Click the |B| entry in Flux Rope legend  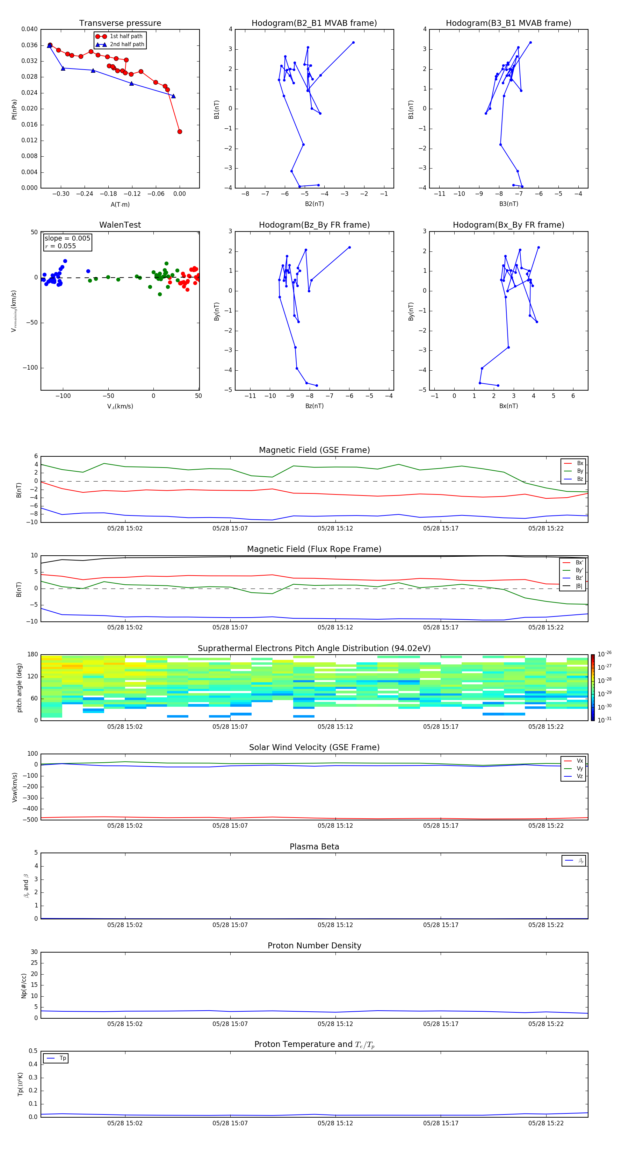pyautogui.click(x=573, y=586)
